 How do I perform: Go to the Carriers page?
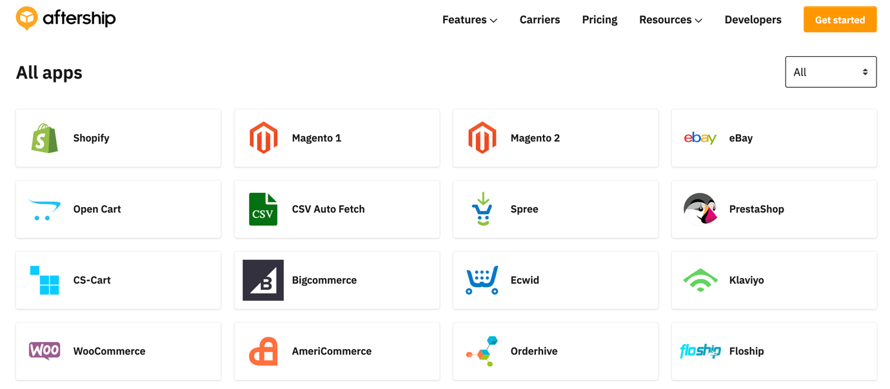pyautogui.click(x=540, y=20)
